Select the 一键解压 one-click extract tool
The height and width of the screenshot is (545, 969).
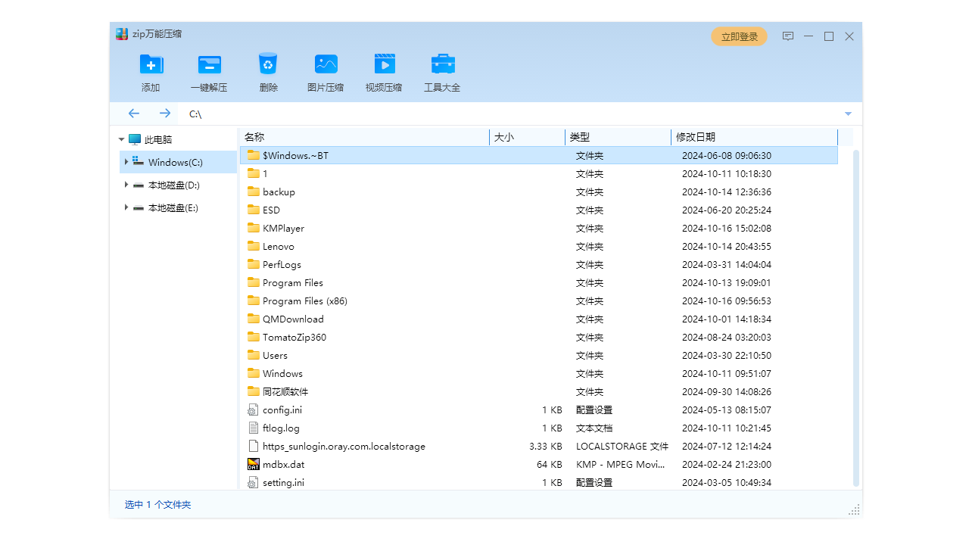point(209,72)
